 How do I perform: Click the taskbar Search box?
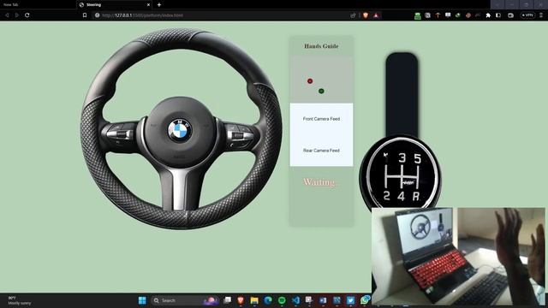point(185,300)
